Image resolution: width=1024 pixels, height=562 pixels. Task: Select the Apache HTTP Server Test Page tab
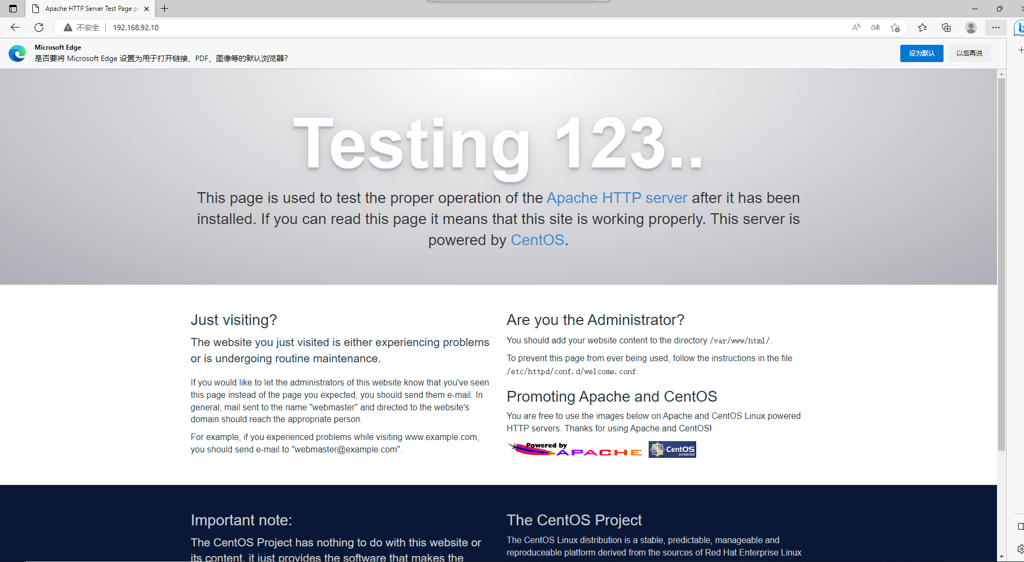[x=90, y=9]
